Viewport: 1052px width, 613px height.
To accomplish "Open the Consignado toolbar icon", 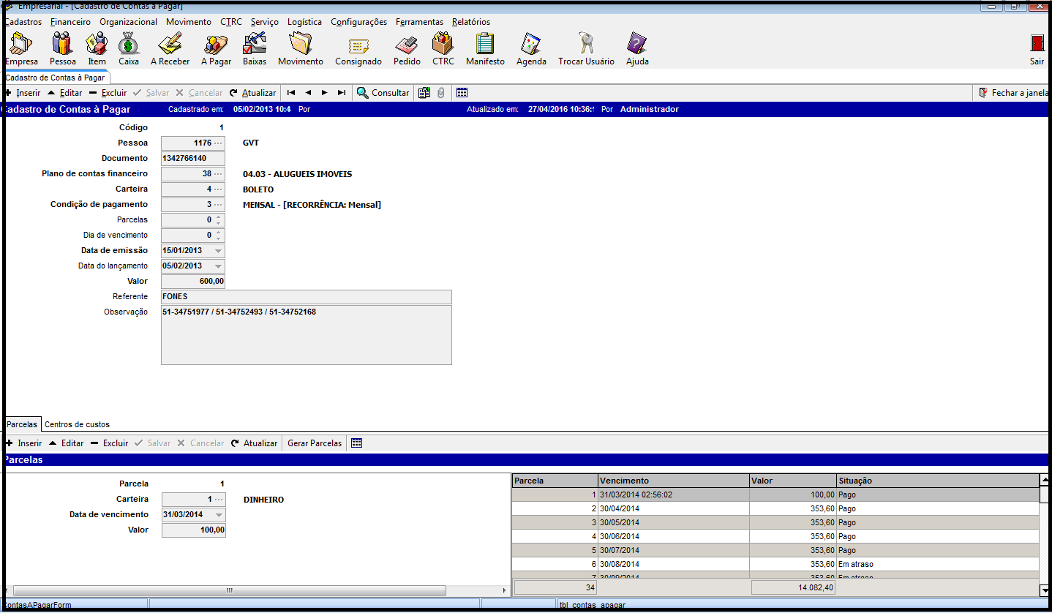I will pyautogui.click(x=358, y=45).
